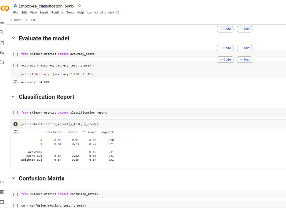286x214 pixels.
Task: Click the run bracket of the classification_report import cell
Action: (x=15, y=113)
